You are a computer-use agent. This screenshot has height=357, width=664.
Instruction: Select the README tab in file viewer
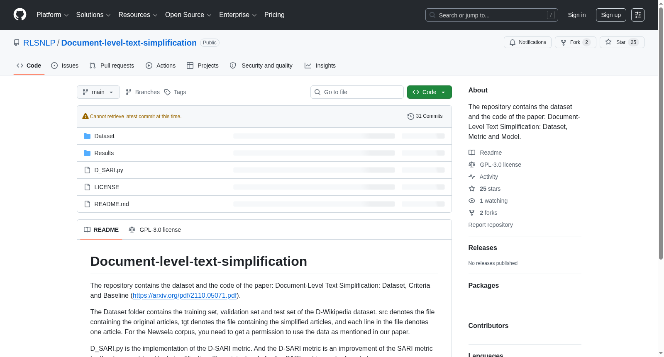pyautogui.click(x=101, y=230)
